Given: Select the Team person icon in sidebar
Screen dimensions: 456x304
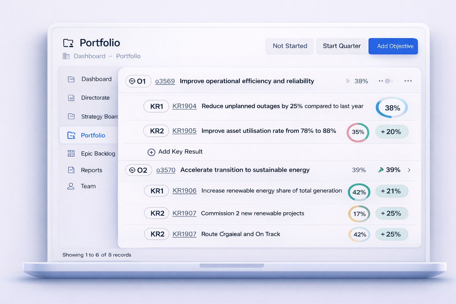Looking at the screenshot, I should (x=71, y=186).
